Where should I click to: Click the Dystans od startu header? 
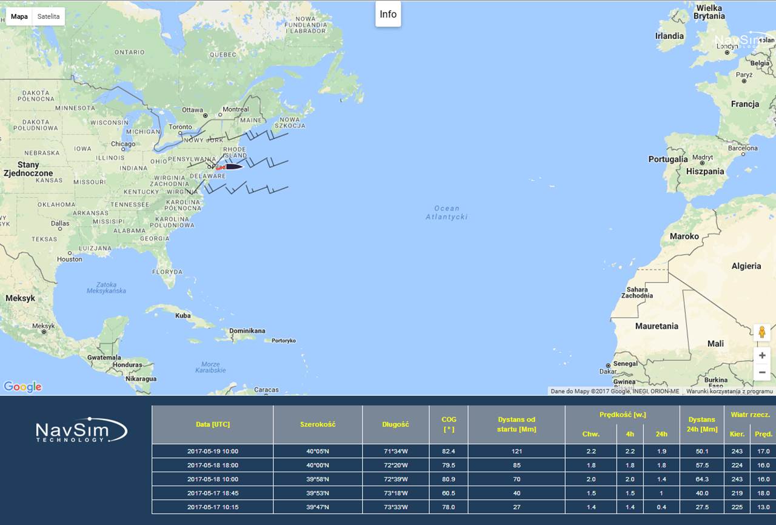coord(517,424)
